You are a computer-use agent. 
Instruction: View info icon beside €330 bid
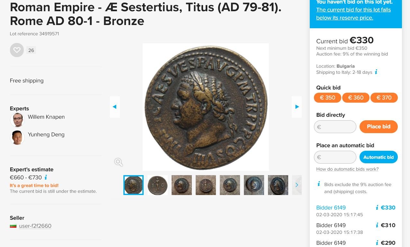[377, 208]
